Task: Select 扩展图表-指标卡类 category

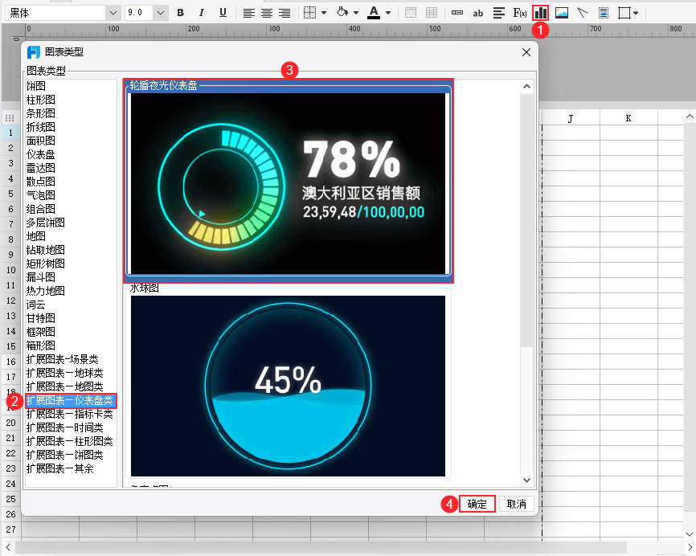Action: point(70,415)
